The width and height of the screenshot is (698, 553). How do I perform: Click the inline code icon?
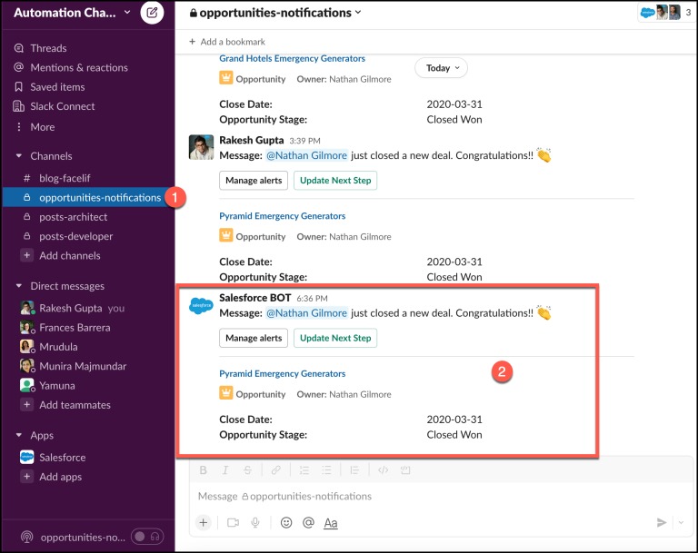383,469
